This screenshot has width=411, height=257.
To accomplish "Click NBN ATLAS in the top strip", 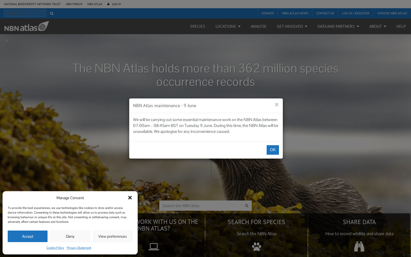I will [x=95, y=4].
